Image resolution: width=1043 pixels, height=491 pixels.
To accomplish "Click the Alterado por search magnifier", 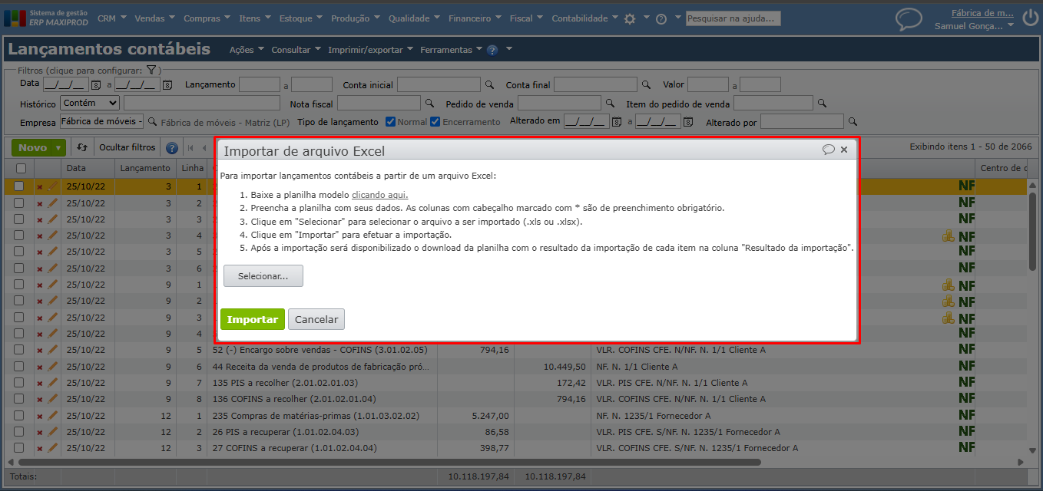I will pyautogui.click(x=853, y=121).
